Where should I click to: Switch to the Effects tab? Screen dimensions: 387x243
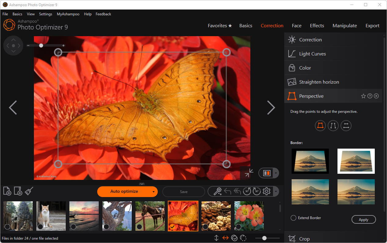click(317, 26)
